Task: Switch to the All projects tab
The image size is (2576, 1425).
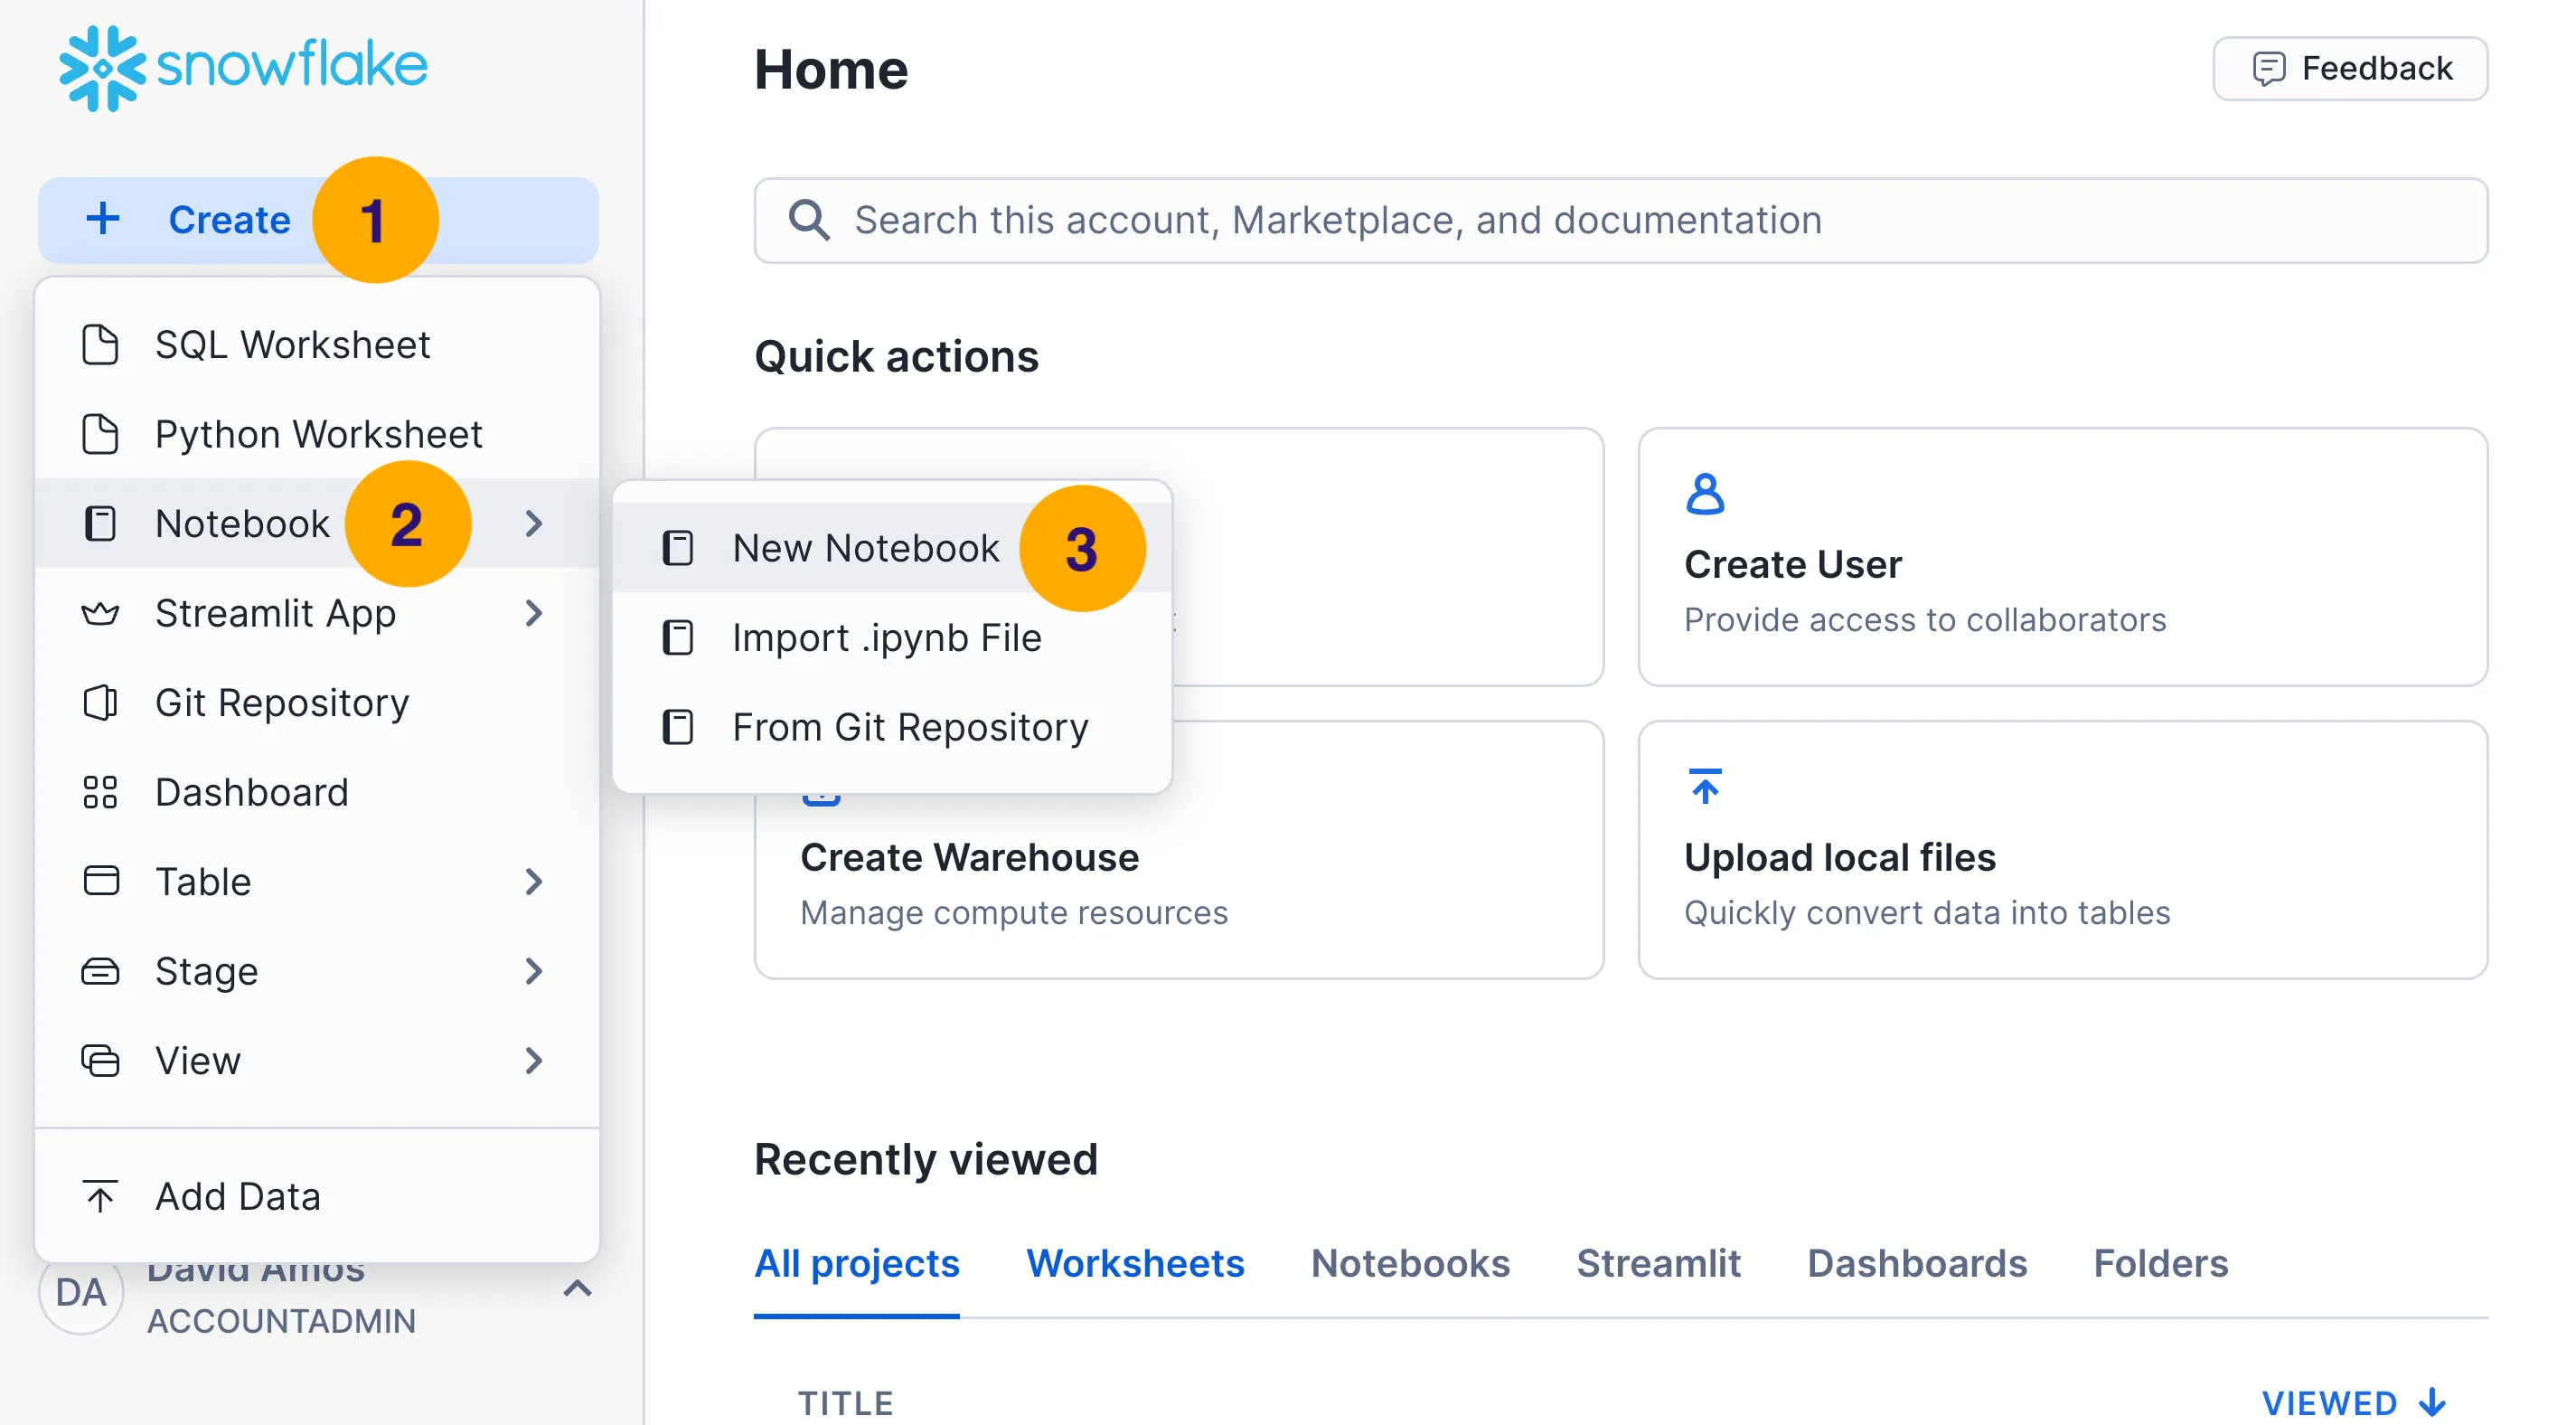Action: [856, 1264]
